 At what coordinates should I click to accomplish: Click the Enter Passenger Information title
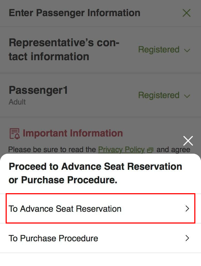click(75, 13)
